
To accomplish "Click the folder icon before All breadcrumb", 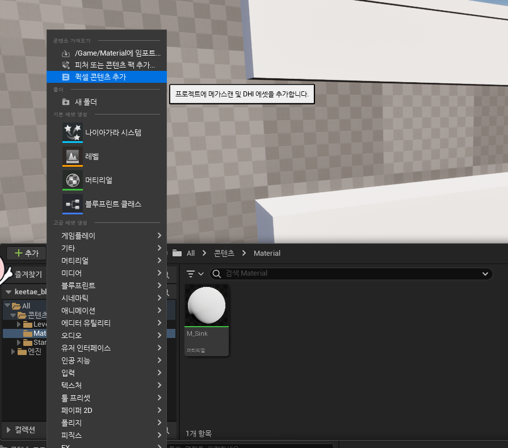I will (177, 253).
